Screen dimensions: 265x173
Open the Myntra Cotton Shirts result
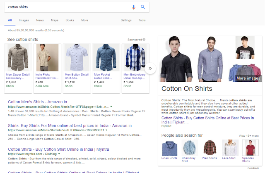[58, 149]
